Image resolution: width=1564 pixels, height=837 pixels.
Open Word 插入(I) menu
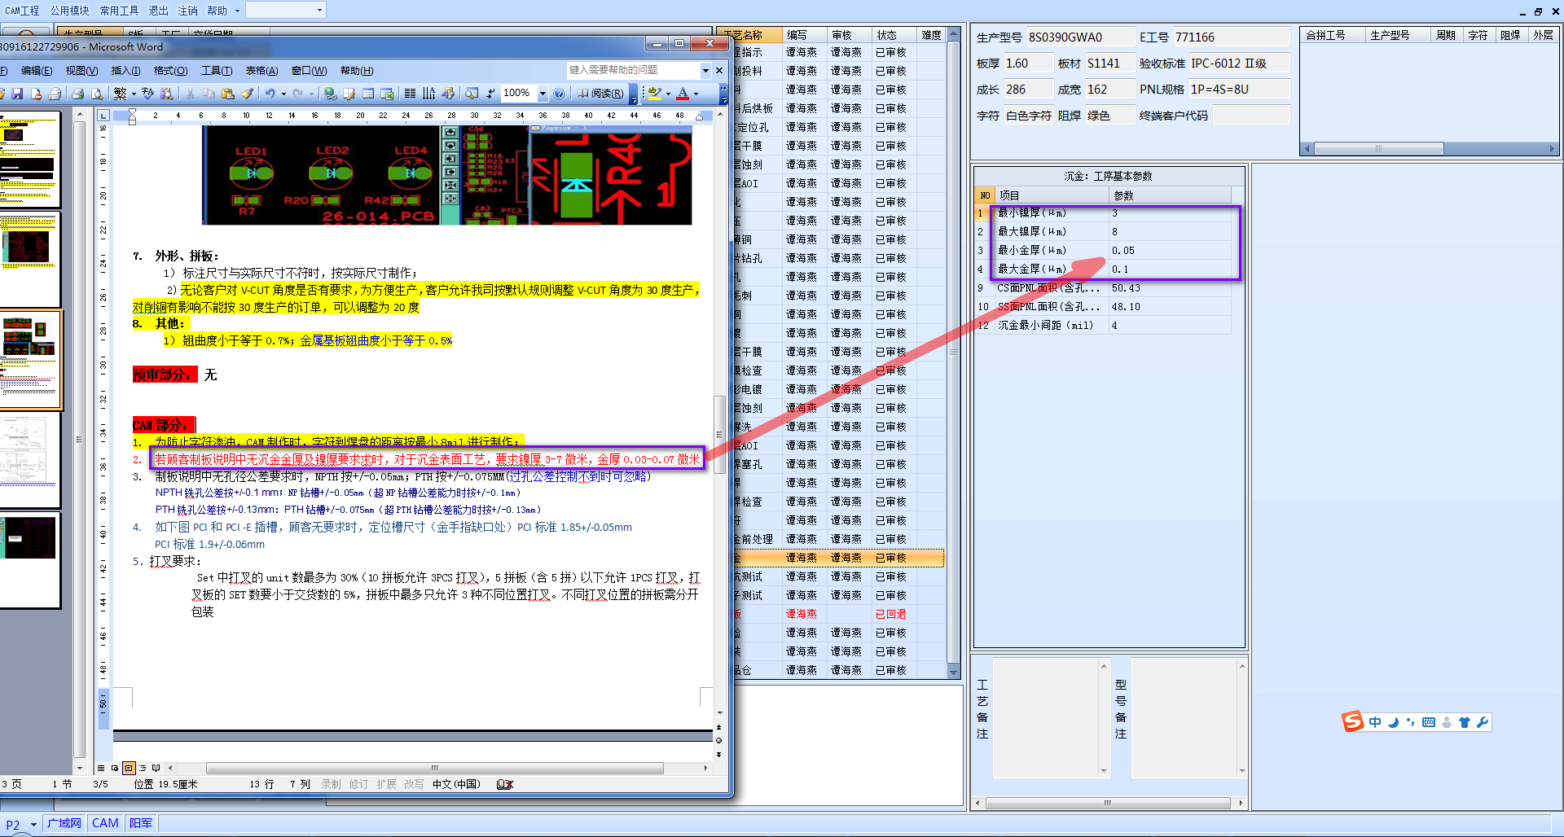125,71
